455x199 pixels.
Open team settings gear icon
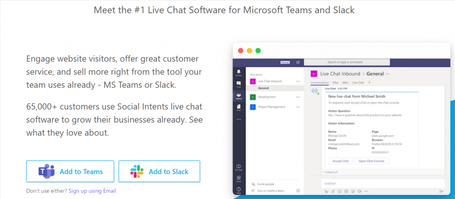(x=298, y=191)
